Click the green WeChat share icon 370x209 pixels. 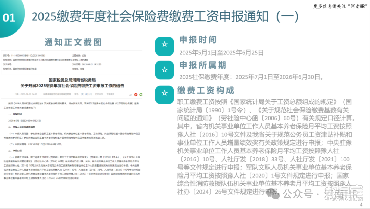141,95
